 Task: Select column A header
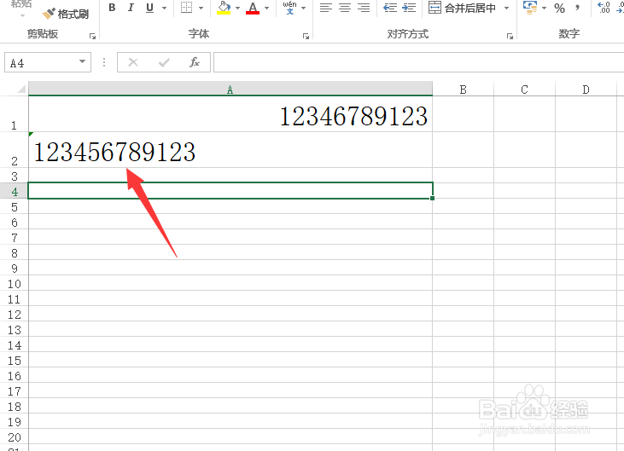tap(230, 89)
